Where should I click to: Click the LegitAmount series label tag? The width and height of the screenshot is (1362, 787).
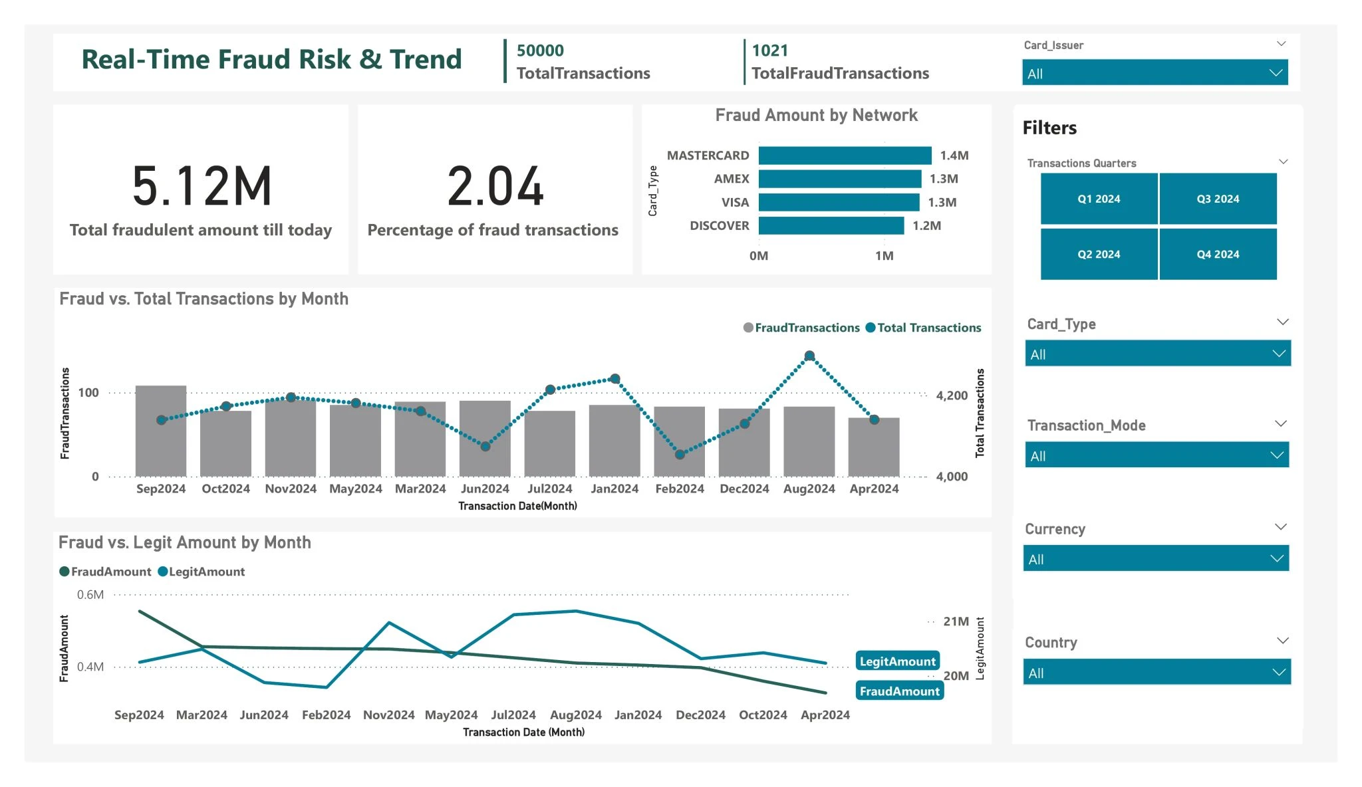coord(897,661)
